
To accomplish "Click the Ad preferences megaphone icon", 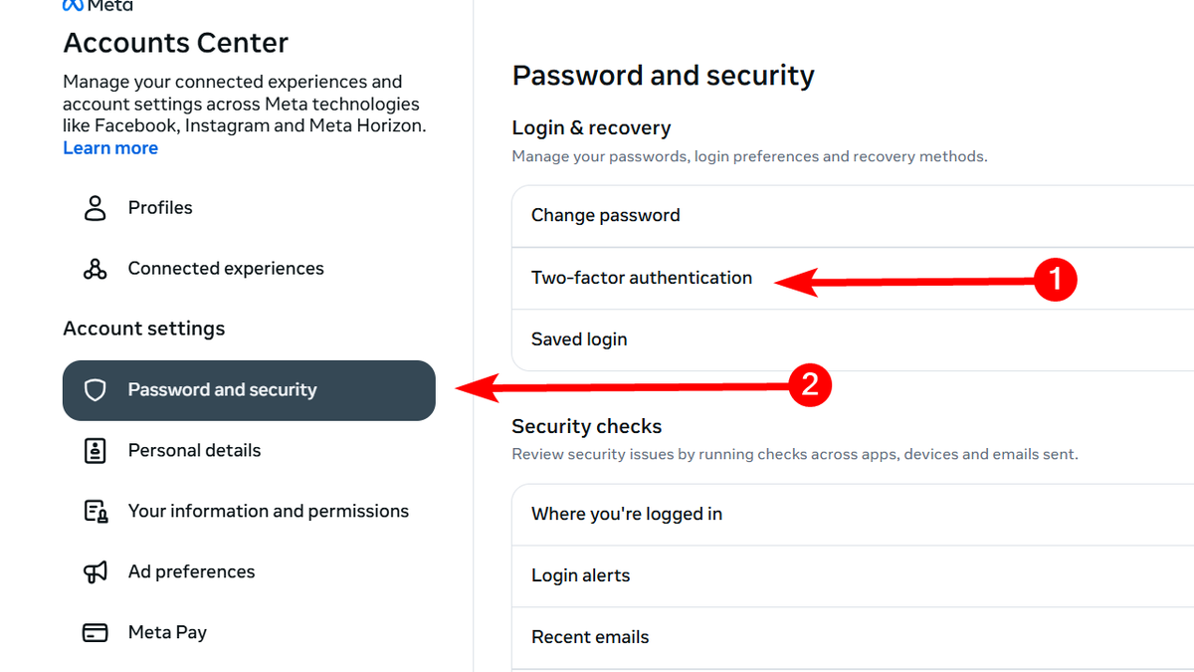I will coord(96,572).
